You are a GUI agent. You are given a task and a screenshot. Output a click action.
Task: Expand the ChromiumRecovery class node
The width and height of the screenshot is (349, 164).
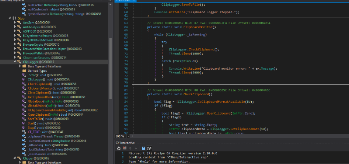coord(15,57)
